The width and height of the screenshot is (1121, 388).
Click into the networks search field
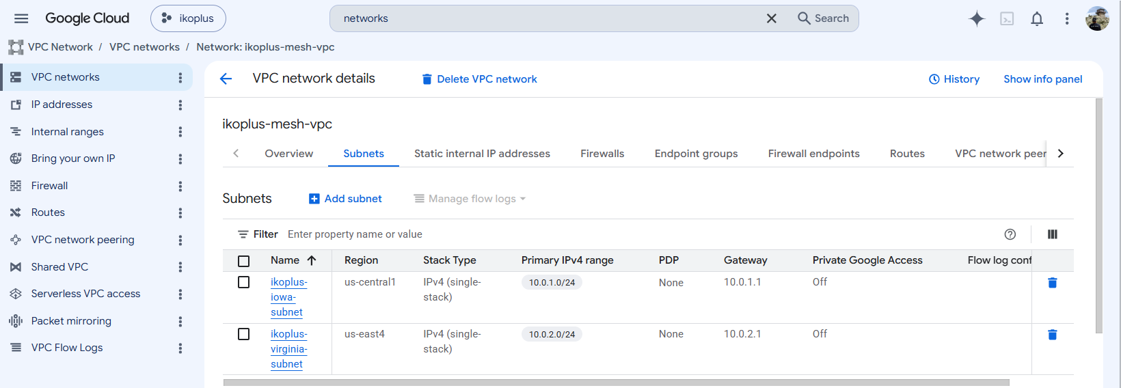(x=547, y=18)
